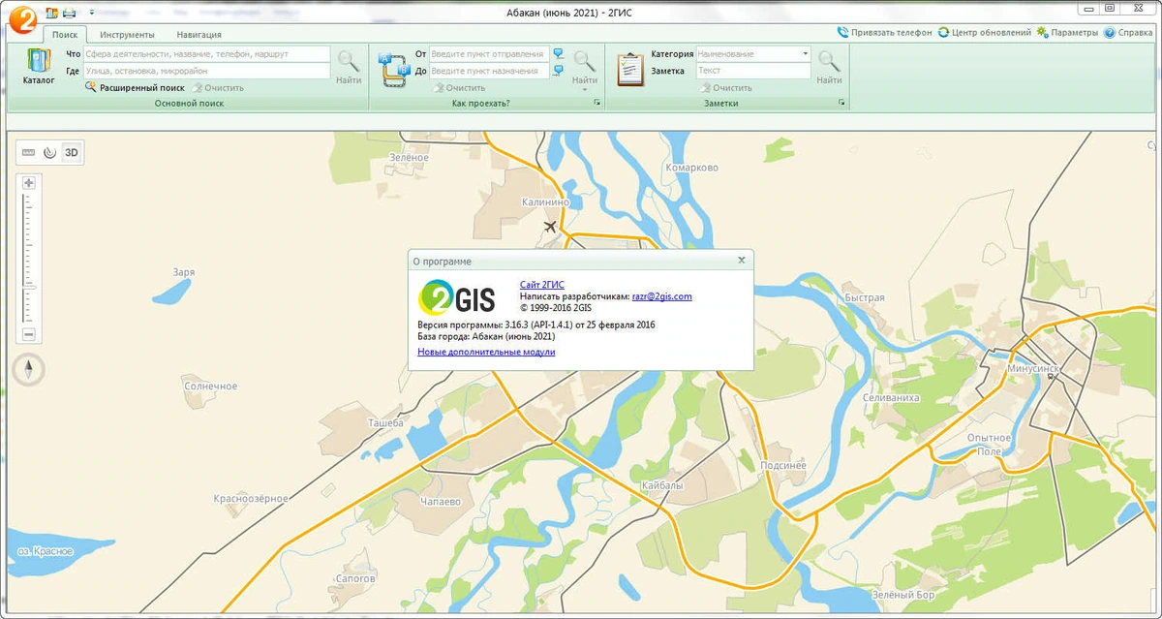Focus the Где location field
Image resolution: width=1162 pixels, height=619 pixels.
tap(206, 71)
